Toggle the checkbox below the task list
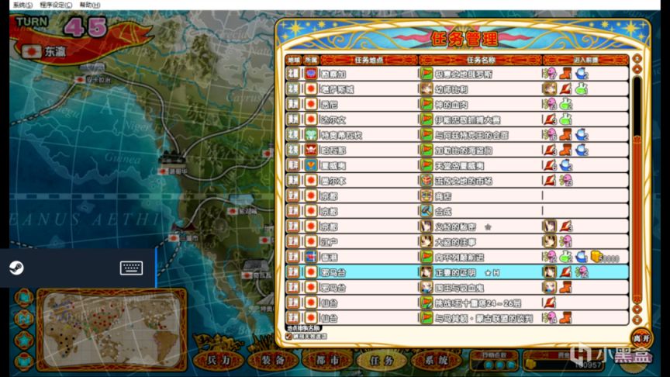This screenshot has height=377, width=670. click(x=289, y=337)
